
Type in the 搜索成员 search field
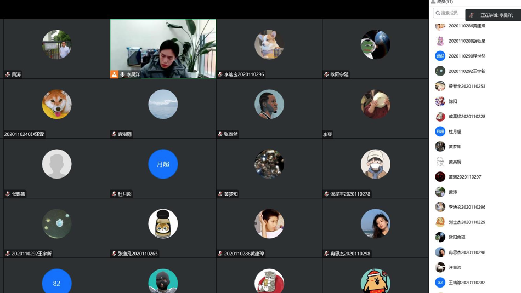[451, 13]
